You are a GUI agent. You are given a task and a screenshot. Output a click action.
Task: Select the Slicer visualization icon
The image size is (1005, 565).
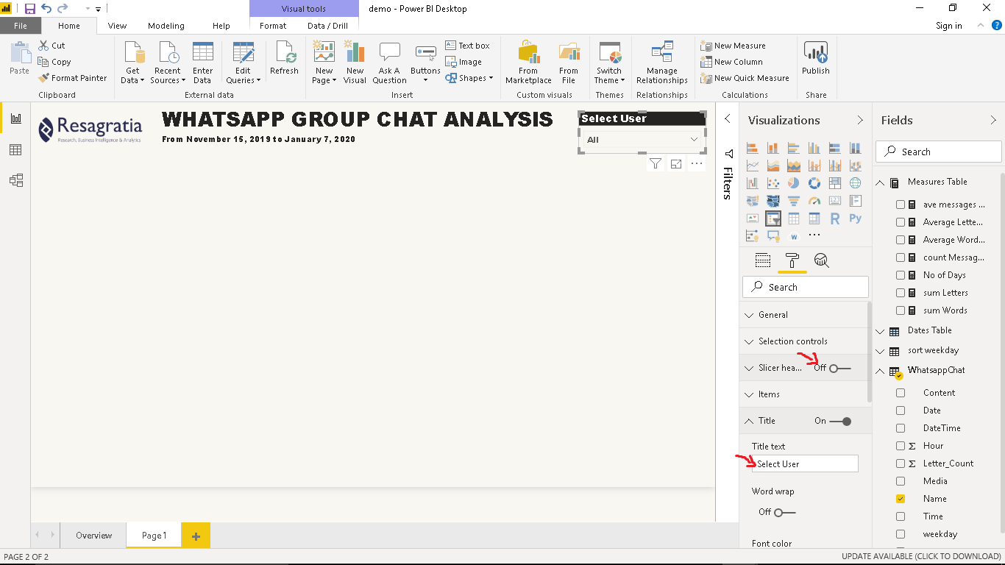click(x=773, y=218)
